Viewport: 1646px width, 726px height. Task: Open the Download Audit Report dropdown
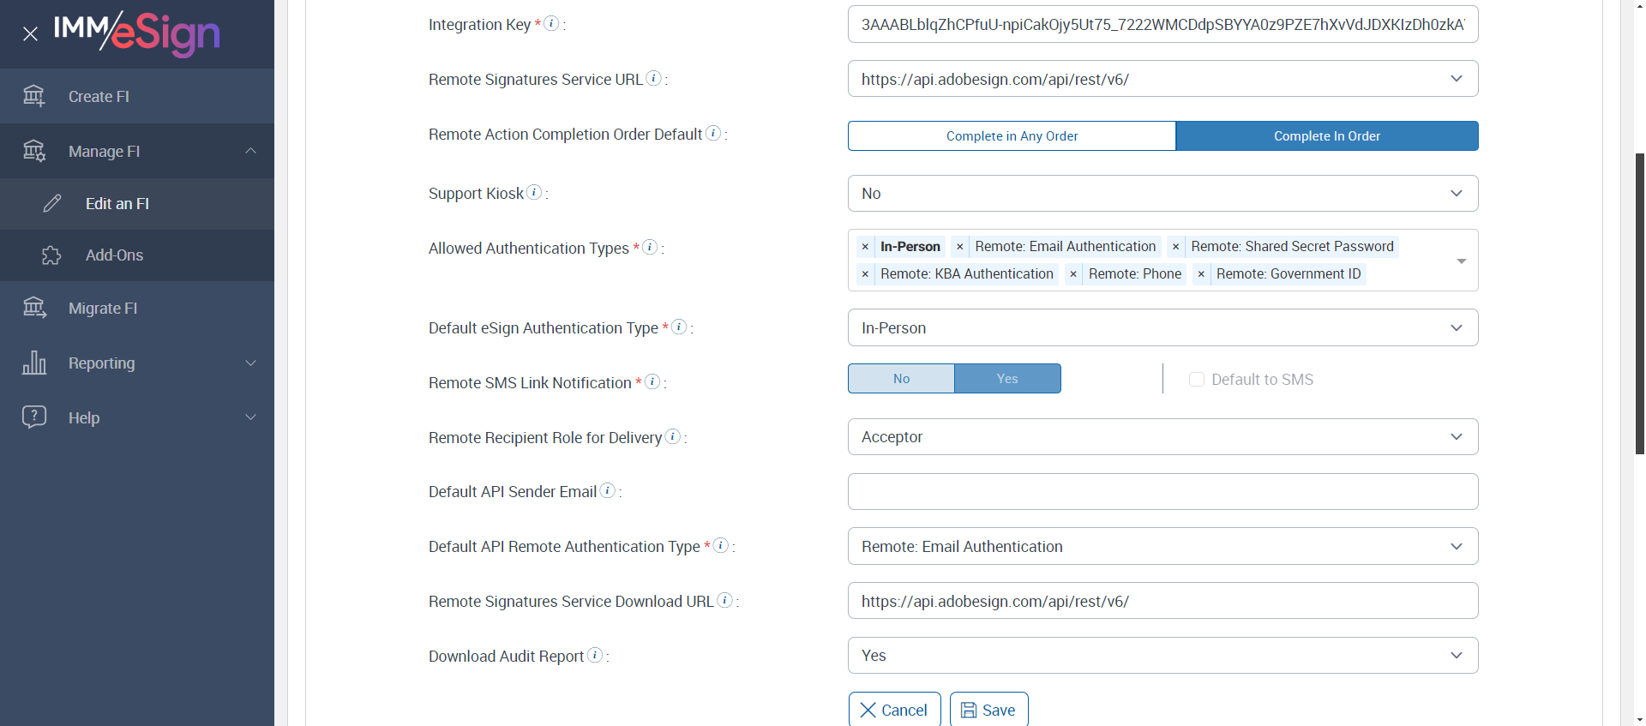(x=1162, y=655)
